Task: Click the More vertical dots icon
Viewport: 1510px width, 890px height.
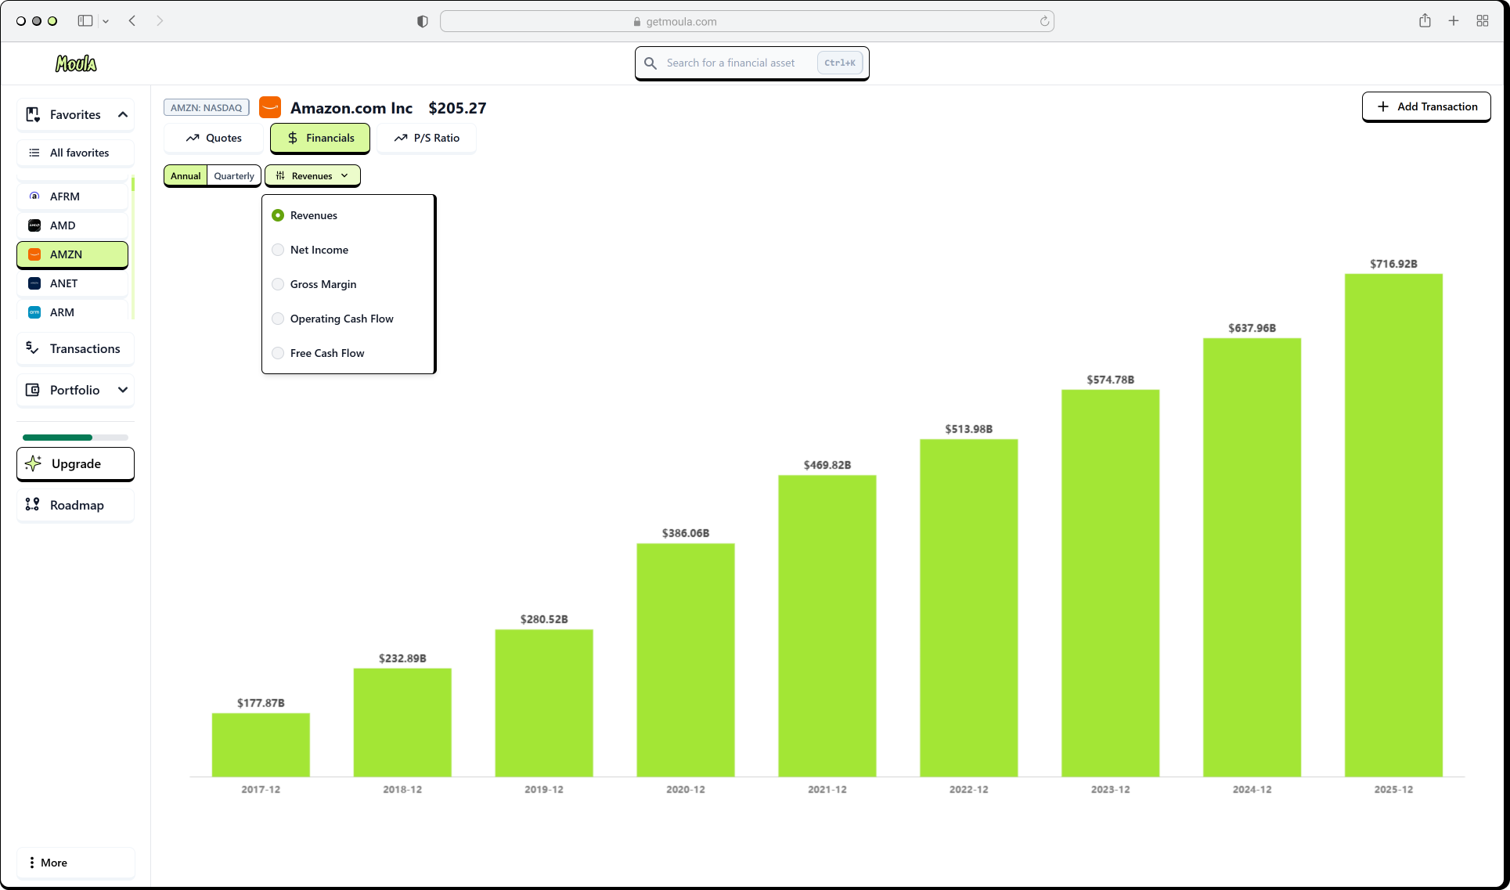Action: pos(31,863)
